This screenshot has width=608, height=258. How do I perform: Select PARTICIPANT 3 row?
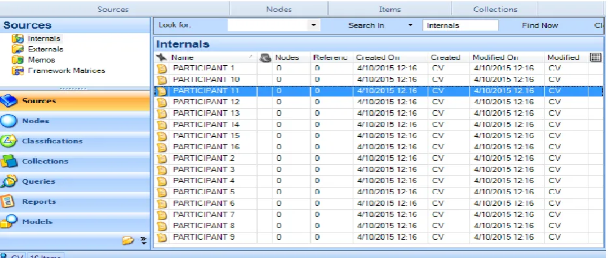pyautogui.click(x=379, y=169)
